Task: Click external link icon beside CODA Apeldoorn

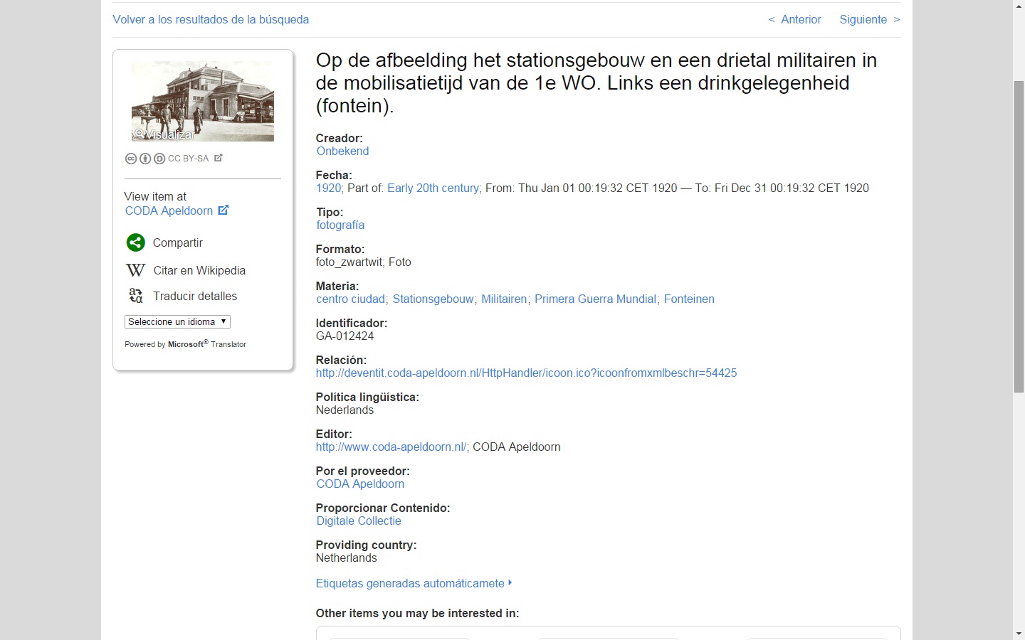Action: (x=224, y=210)
